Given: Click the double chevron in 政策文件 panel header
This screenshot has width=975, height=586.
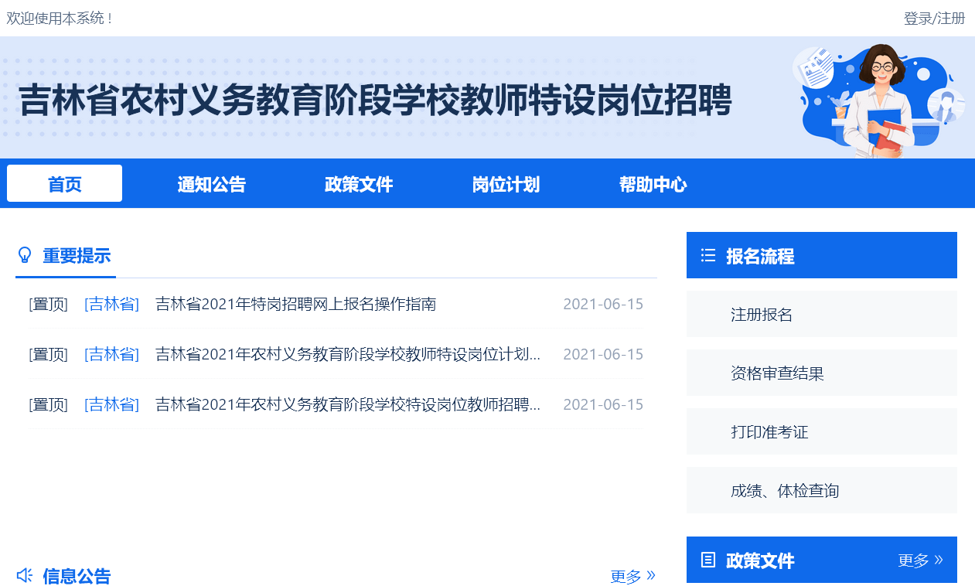Looking at the screenshot, I should pyautogui.click(x=939, y=560).
